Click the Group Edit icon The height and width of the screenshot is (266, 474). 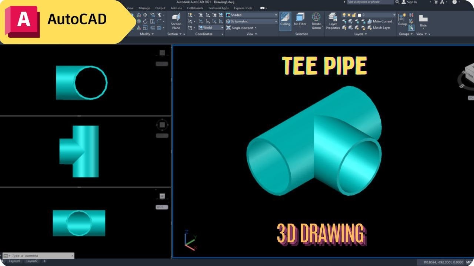click(x=411, y=21)
